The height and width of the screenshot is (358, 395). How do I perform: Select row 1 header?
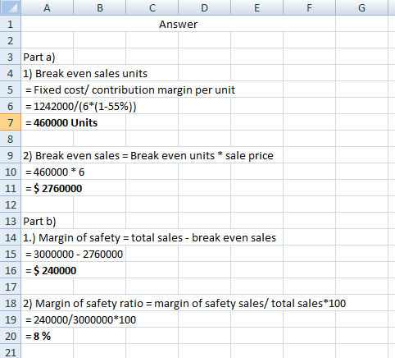(x=11, y=24)
